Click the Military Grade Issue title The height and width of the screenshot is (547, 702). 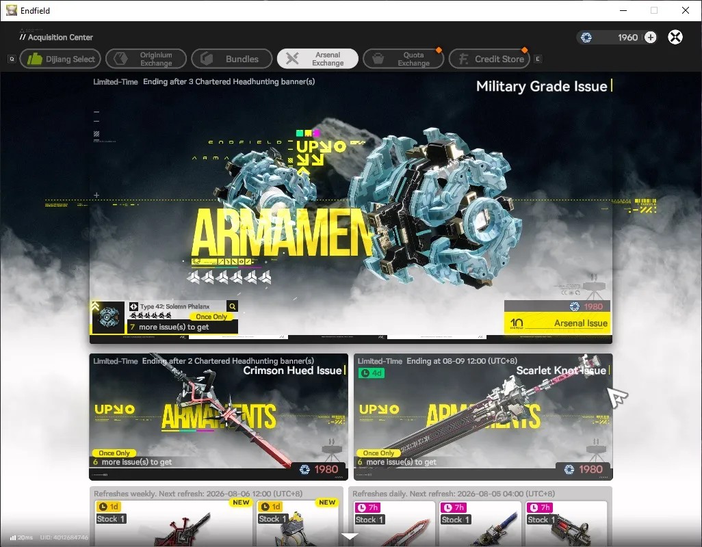(541, 86)
